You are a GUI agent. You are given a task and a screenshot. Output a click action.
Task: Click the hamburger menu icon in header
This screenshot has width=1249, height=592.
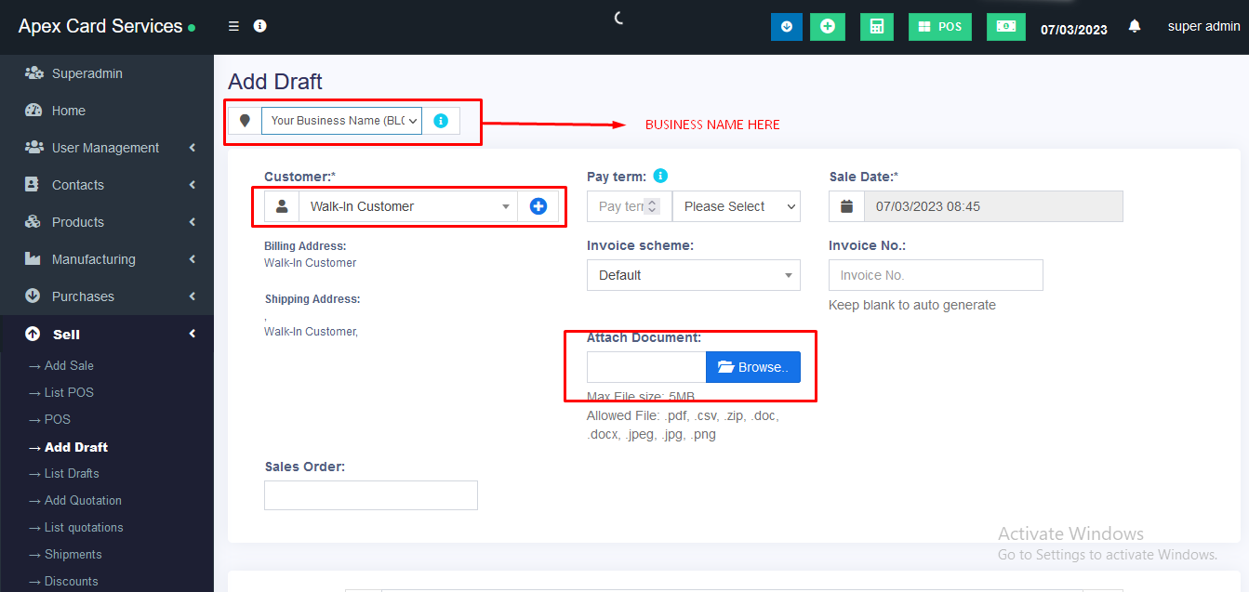tap(234, 26)
